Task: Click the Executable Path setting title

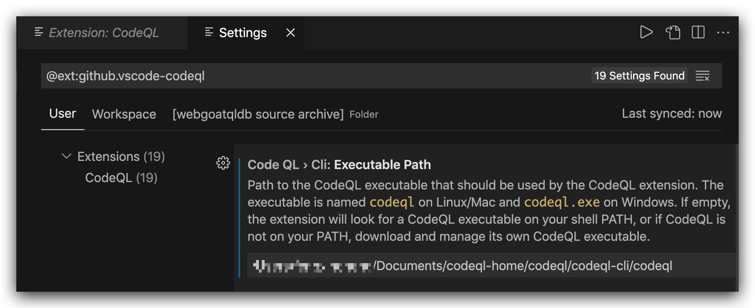Action: 339,165
